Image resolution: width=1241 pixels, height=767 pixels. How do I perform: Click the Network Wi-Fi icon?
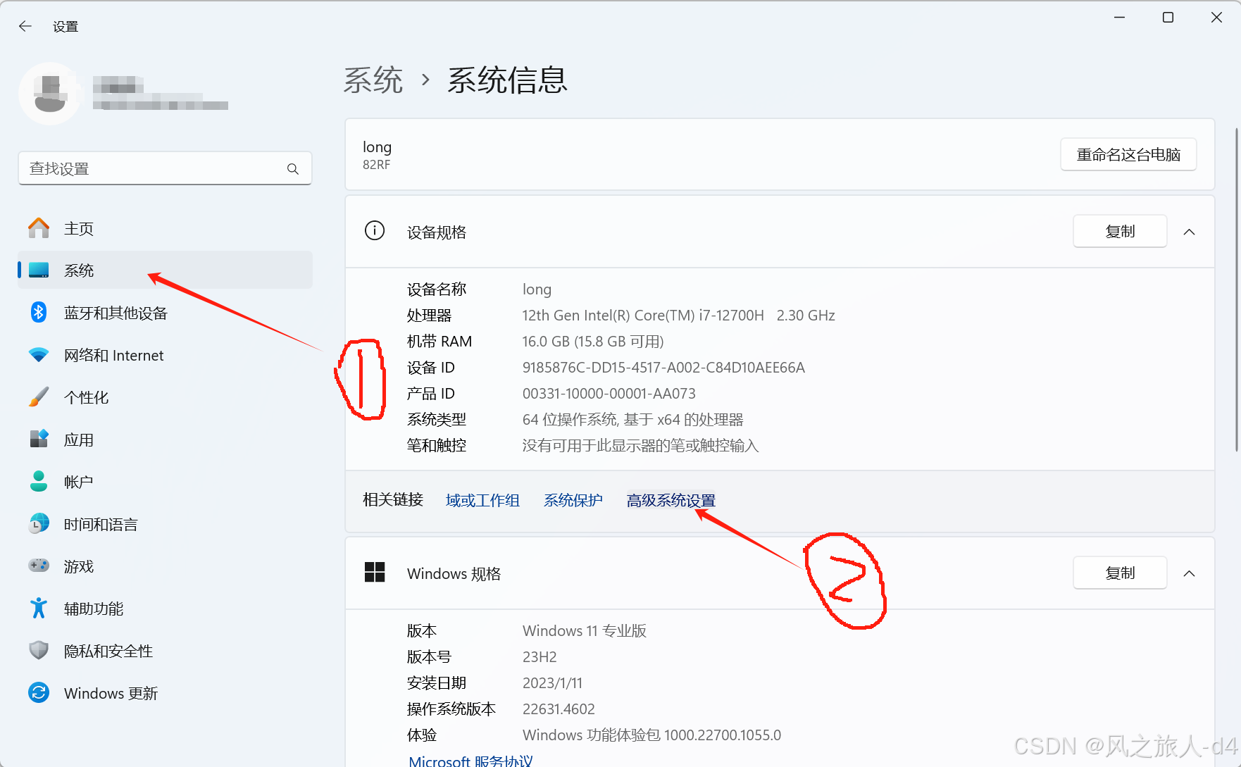[39, 355]
